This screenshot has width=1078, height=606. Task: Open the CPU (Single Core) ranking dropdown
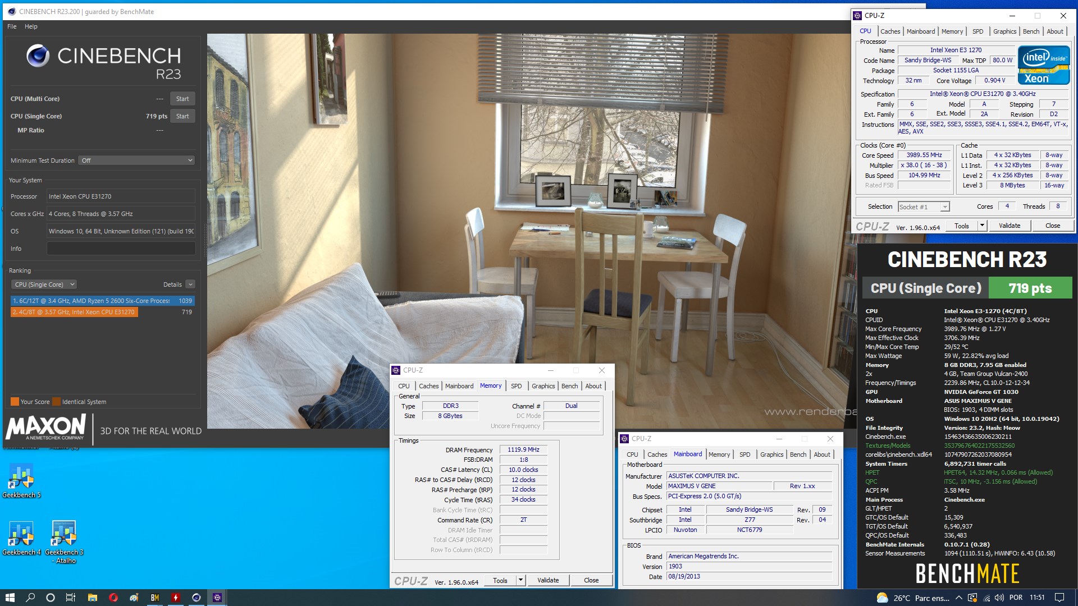[44, 284]
